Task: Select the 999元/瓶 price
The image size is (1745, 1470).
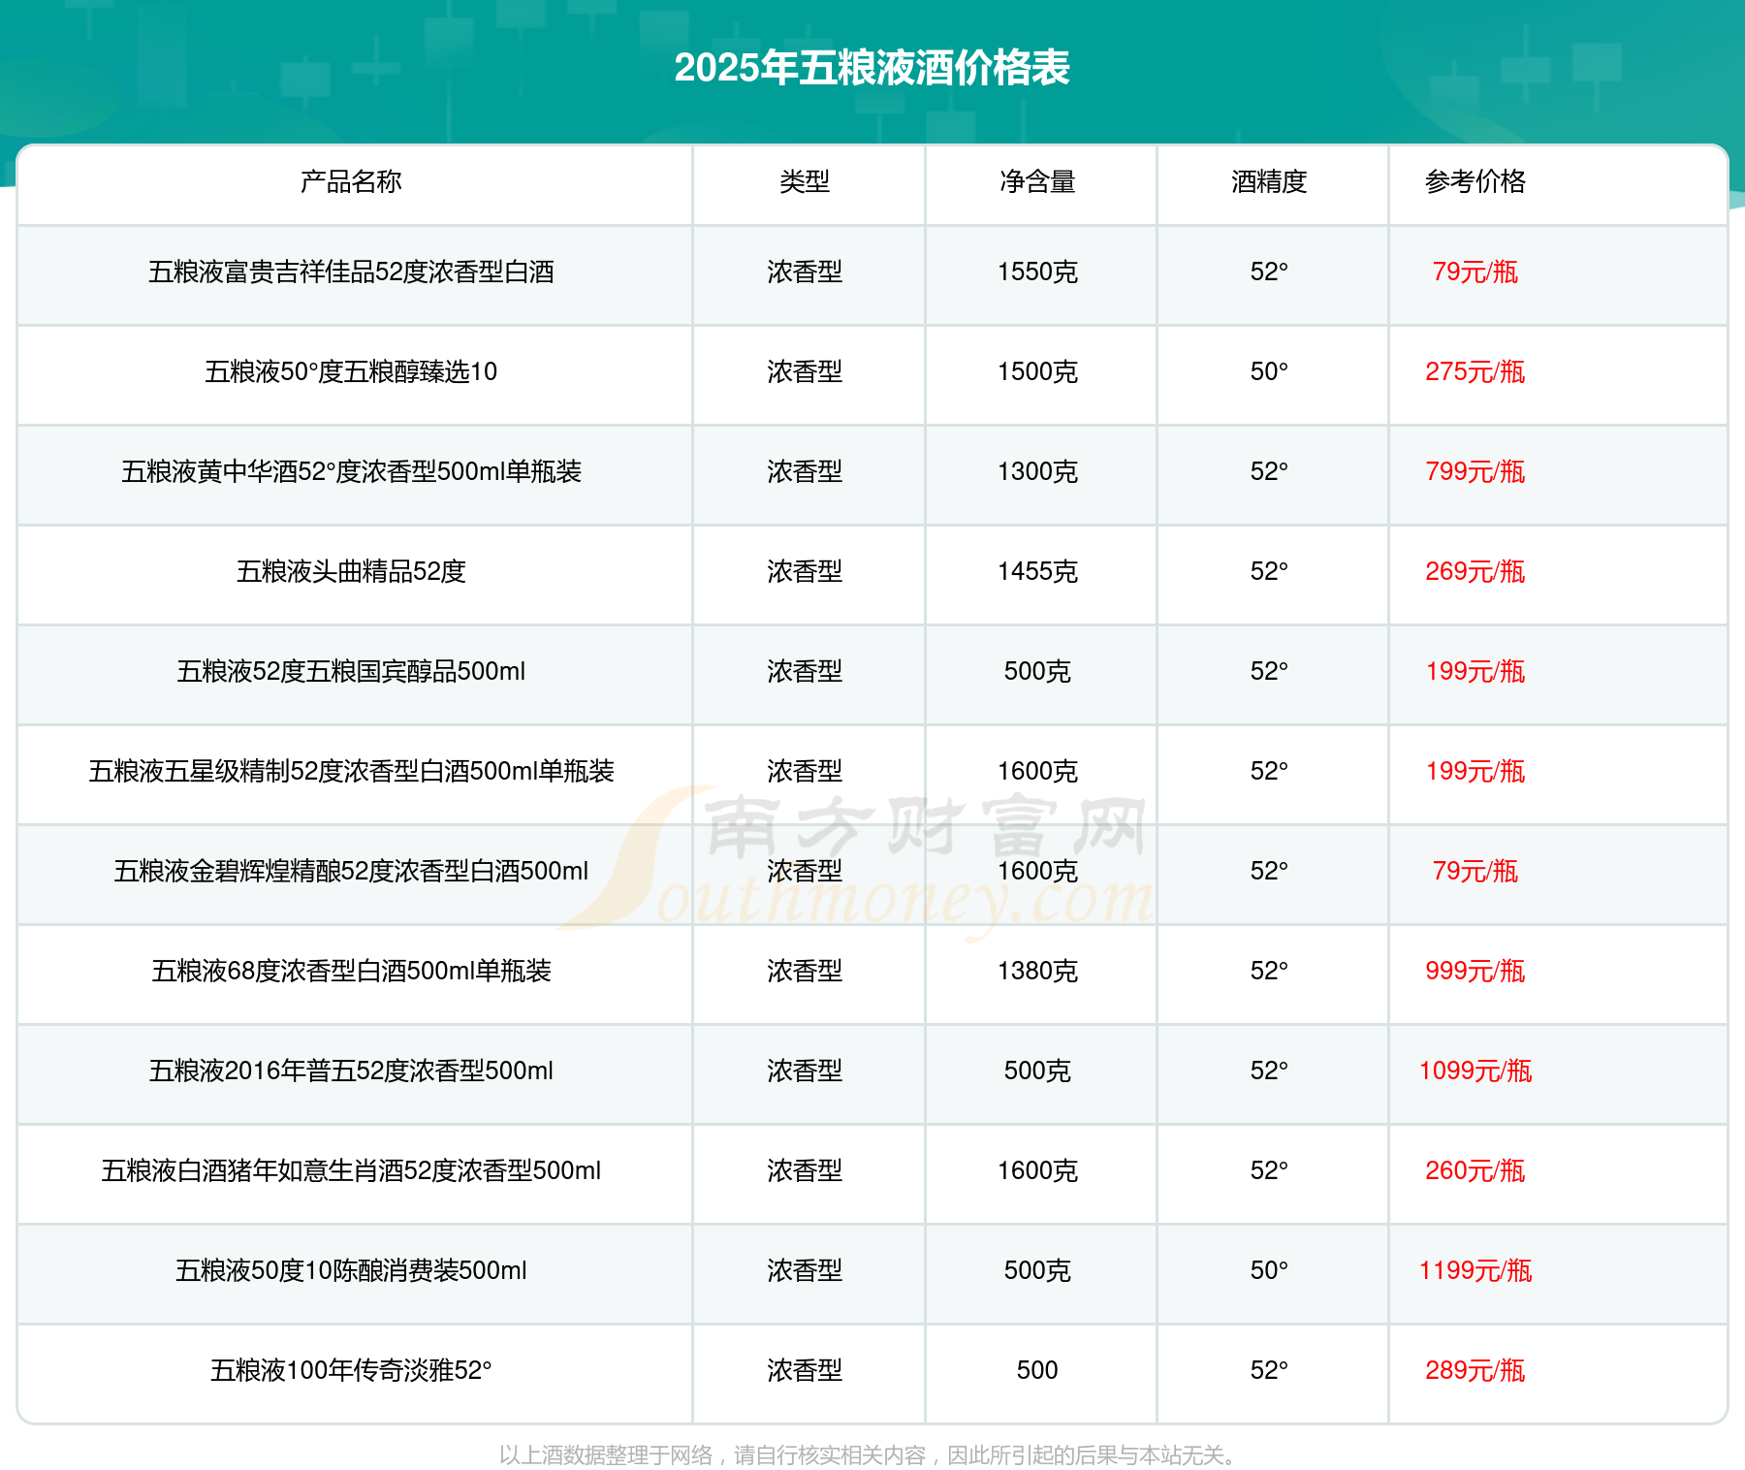Action: point(1475,971)
